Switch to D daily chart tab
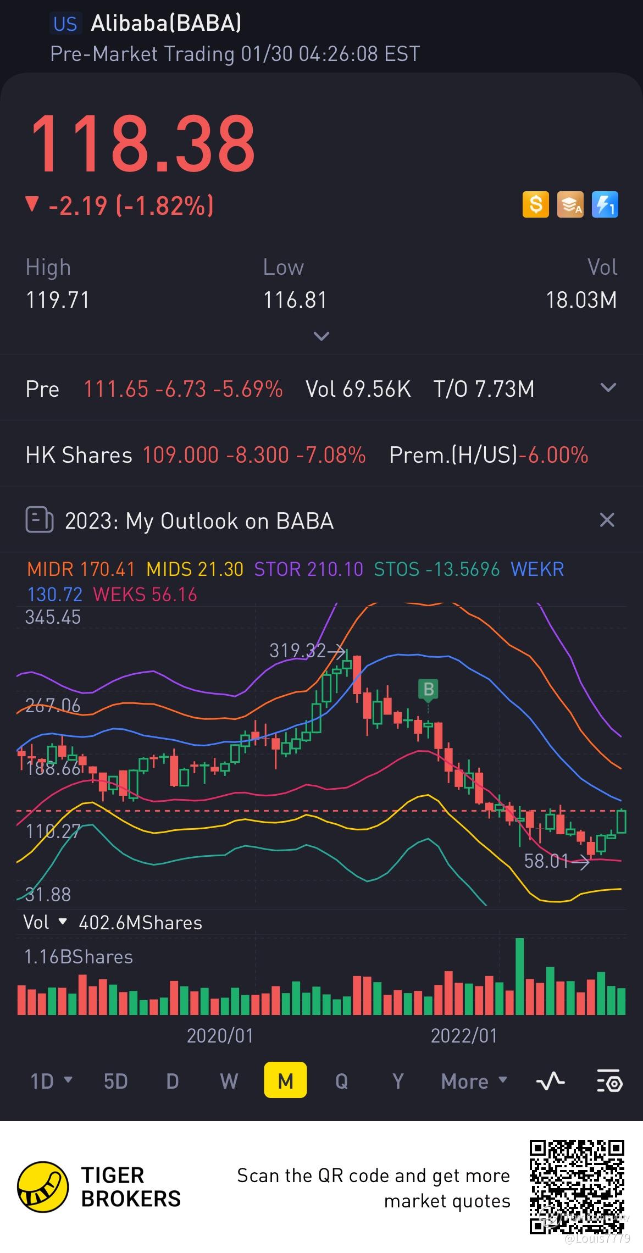 click(173, 1081)
